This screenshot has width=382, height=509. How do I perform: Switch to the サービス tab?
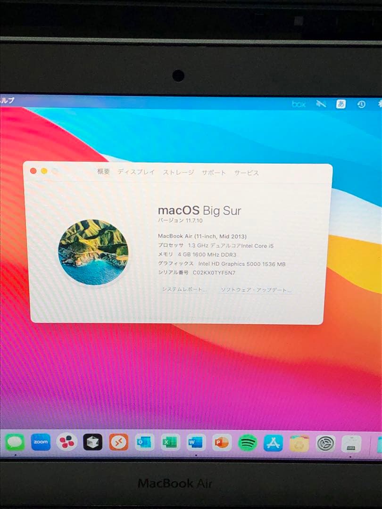[x=247, y=173]
